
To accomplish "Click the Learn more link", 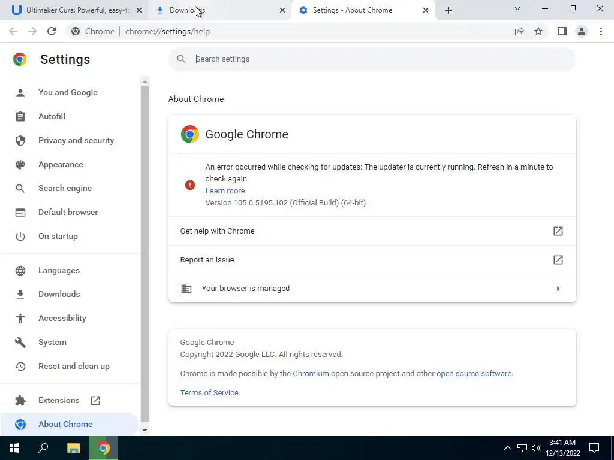I will (x=225, y=191).
